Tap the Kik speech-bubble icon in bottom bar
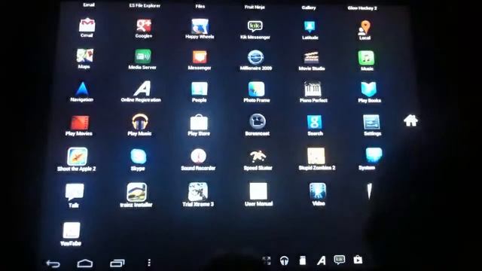Image resolution: width=482 pixels, height=271 pixels. pyautogui.click(x=340, y=260)
